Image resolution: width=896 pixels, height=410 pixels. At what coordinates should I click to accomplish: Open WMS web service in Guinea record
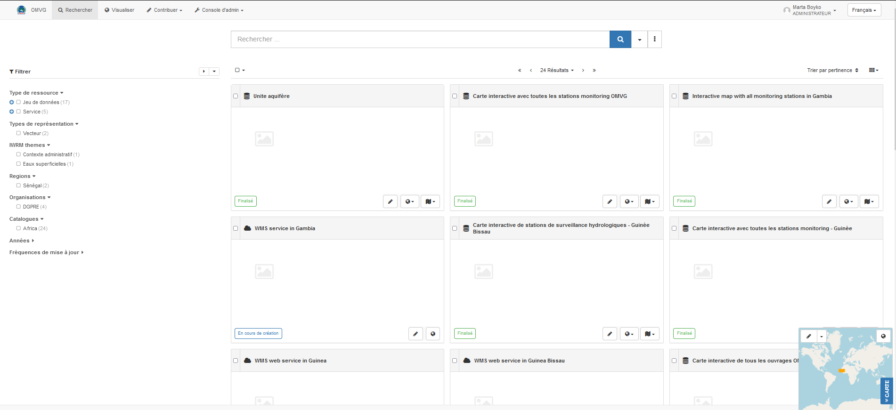click(x=290, y=361)
